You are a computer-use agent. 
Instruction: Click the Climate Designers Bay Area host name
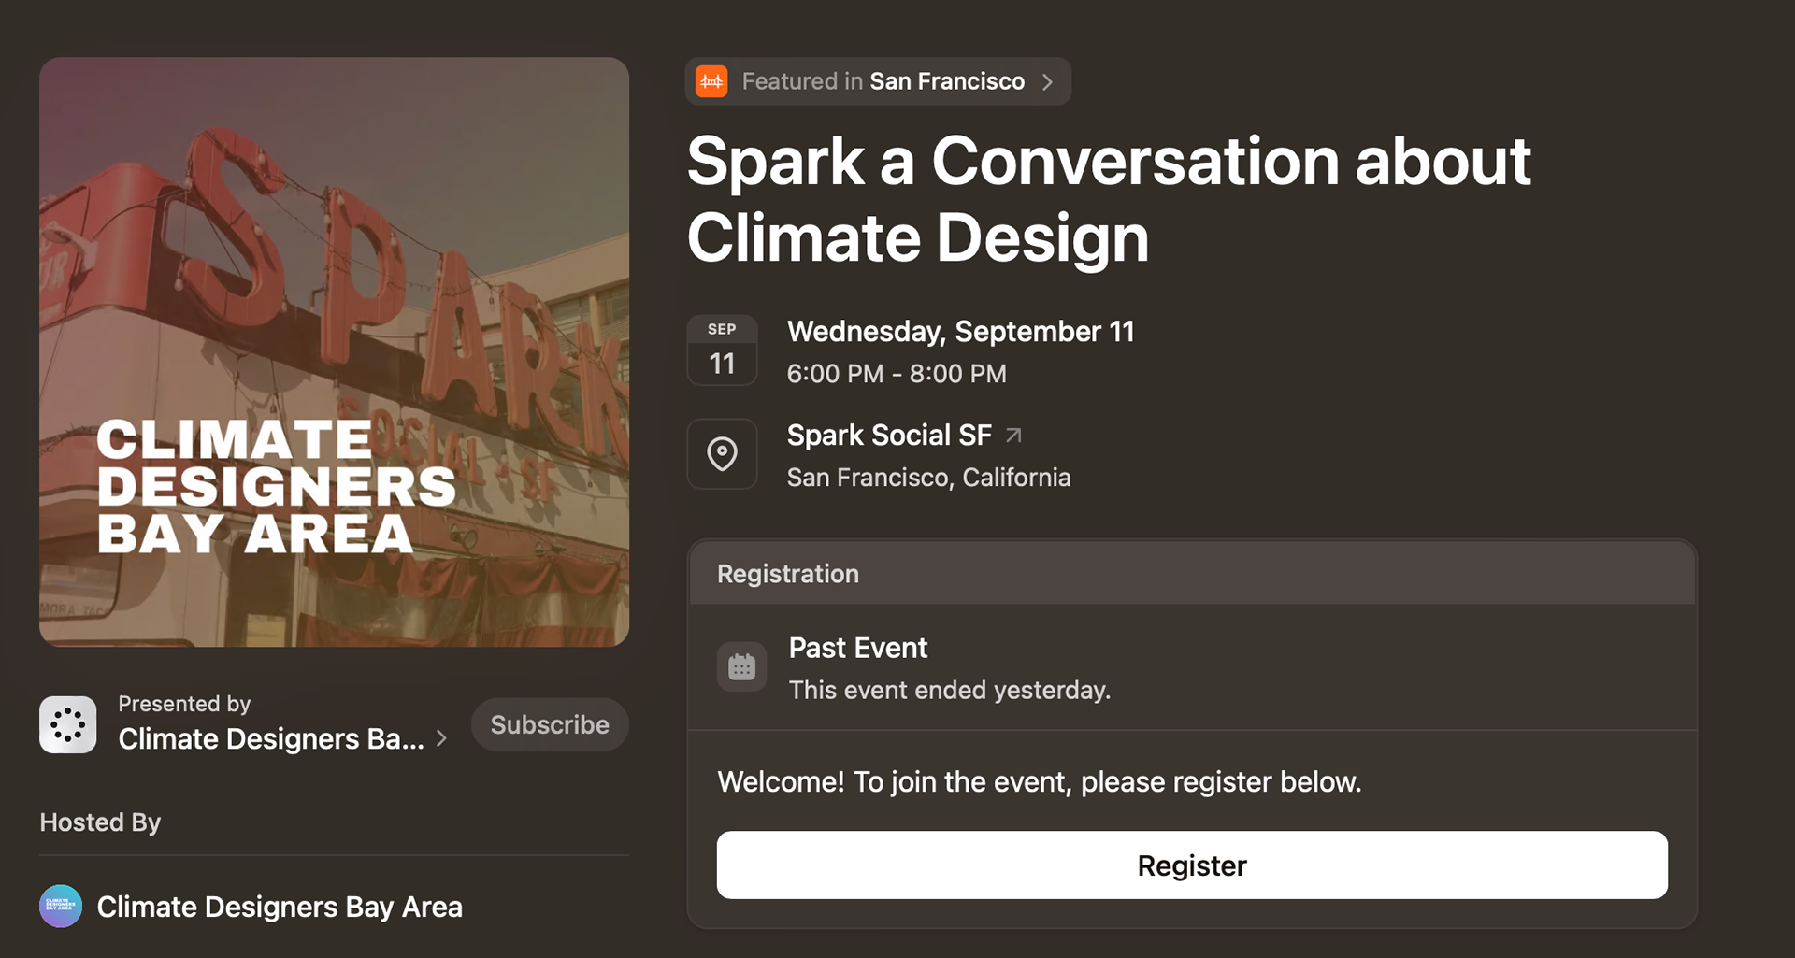coord(280,907)
